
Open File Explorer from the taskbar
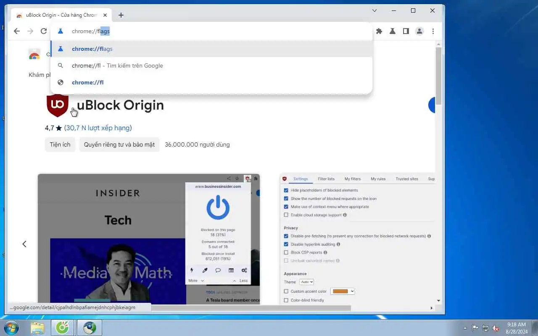37,328
